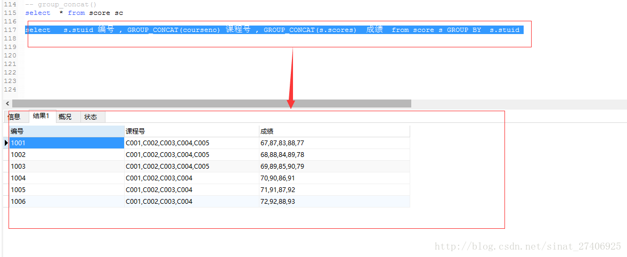The height and width of the screenshot is (257, 627).
Task: Select the cell with 1006
Action: [x=67, y=202]
